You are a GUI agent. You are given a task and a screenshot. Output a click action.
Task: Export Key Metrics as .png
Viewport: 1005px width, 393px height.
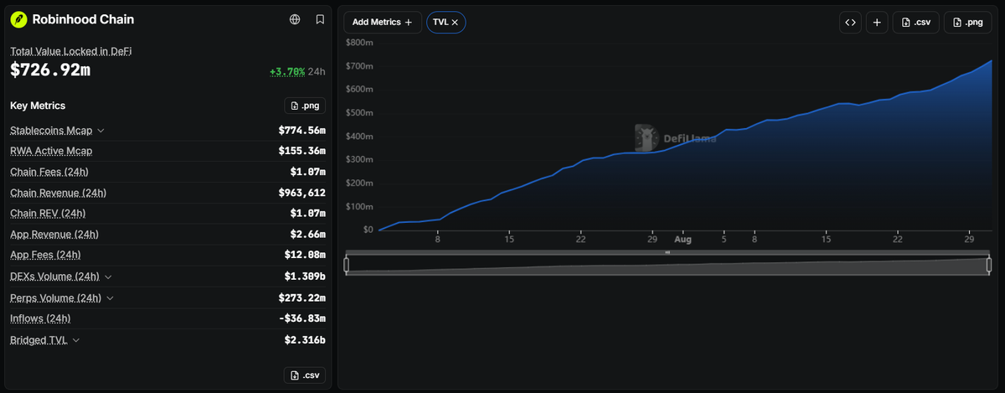305,106
